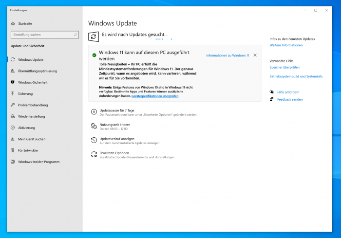
Task: Click the green checkmark Windows 11 icon
Action: [x=94, y=55]
